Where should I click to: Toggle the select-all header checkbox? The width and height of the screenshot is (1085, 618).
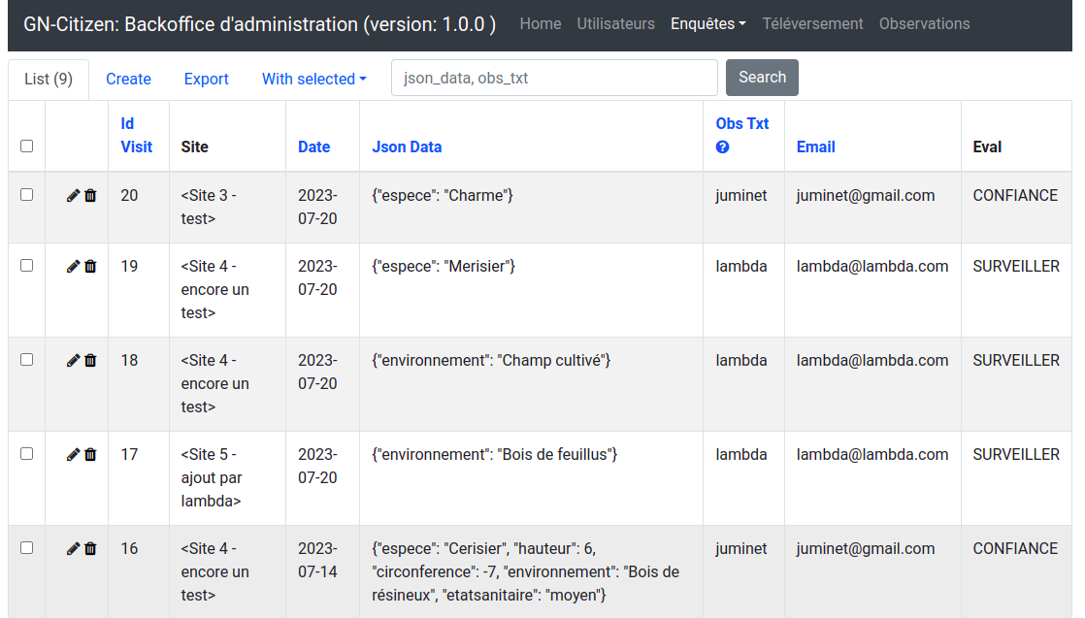tap(27, 146)
